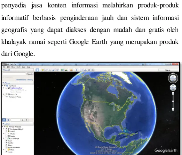Image resolution: width=182 pixels, height=155 pixels.
Task: Enable the 3D Buildings layer checkbox
Action: 6,138
